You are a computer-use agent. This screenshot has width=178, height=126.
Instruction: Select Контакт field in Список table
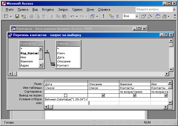(68, 65)
